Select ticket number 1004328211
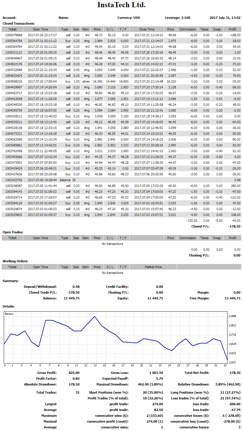 click(14, 116)
